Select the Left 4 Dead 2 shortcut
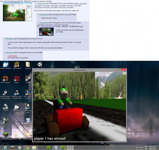The height and width of the screenshot is (150, 159). tap(17, 65)
